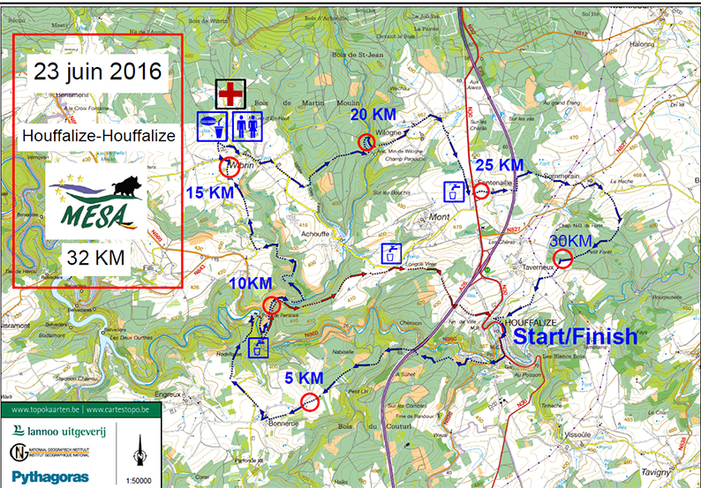Select the red circle at 30KM
This screenshot has width=701, height=488.
click(562, 259)
